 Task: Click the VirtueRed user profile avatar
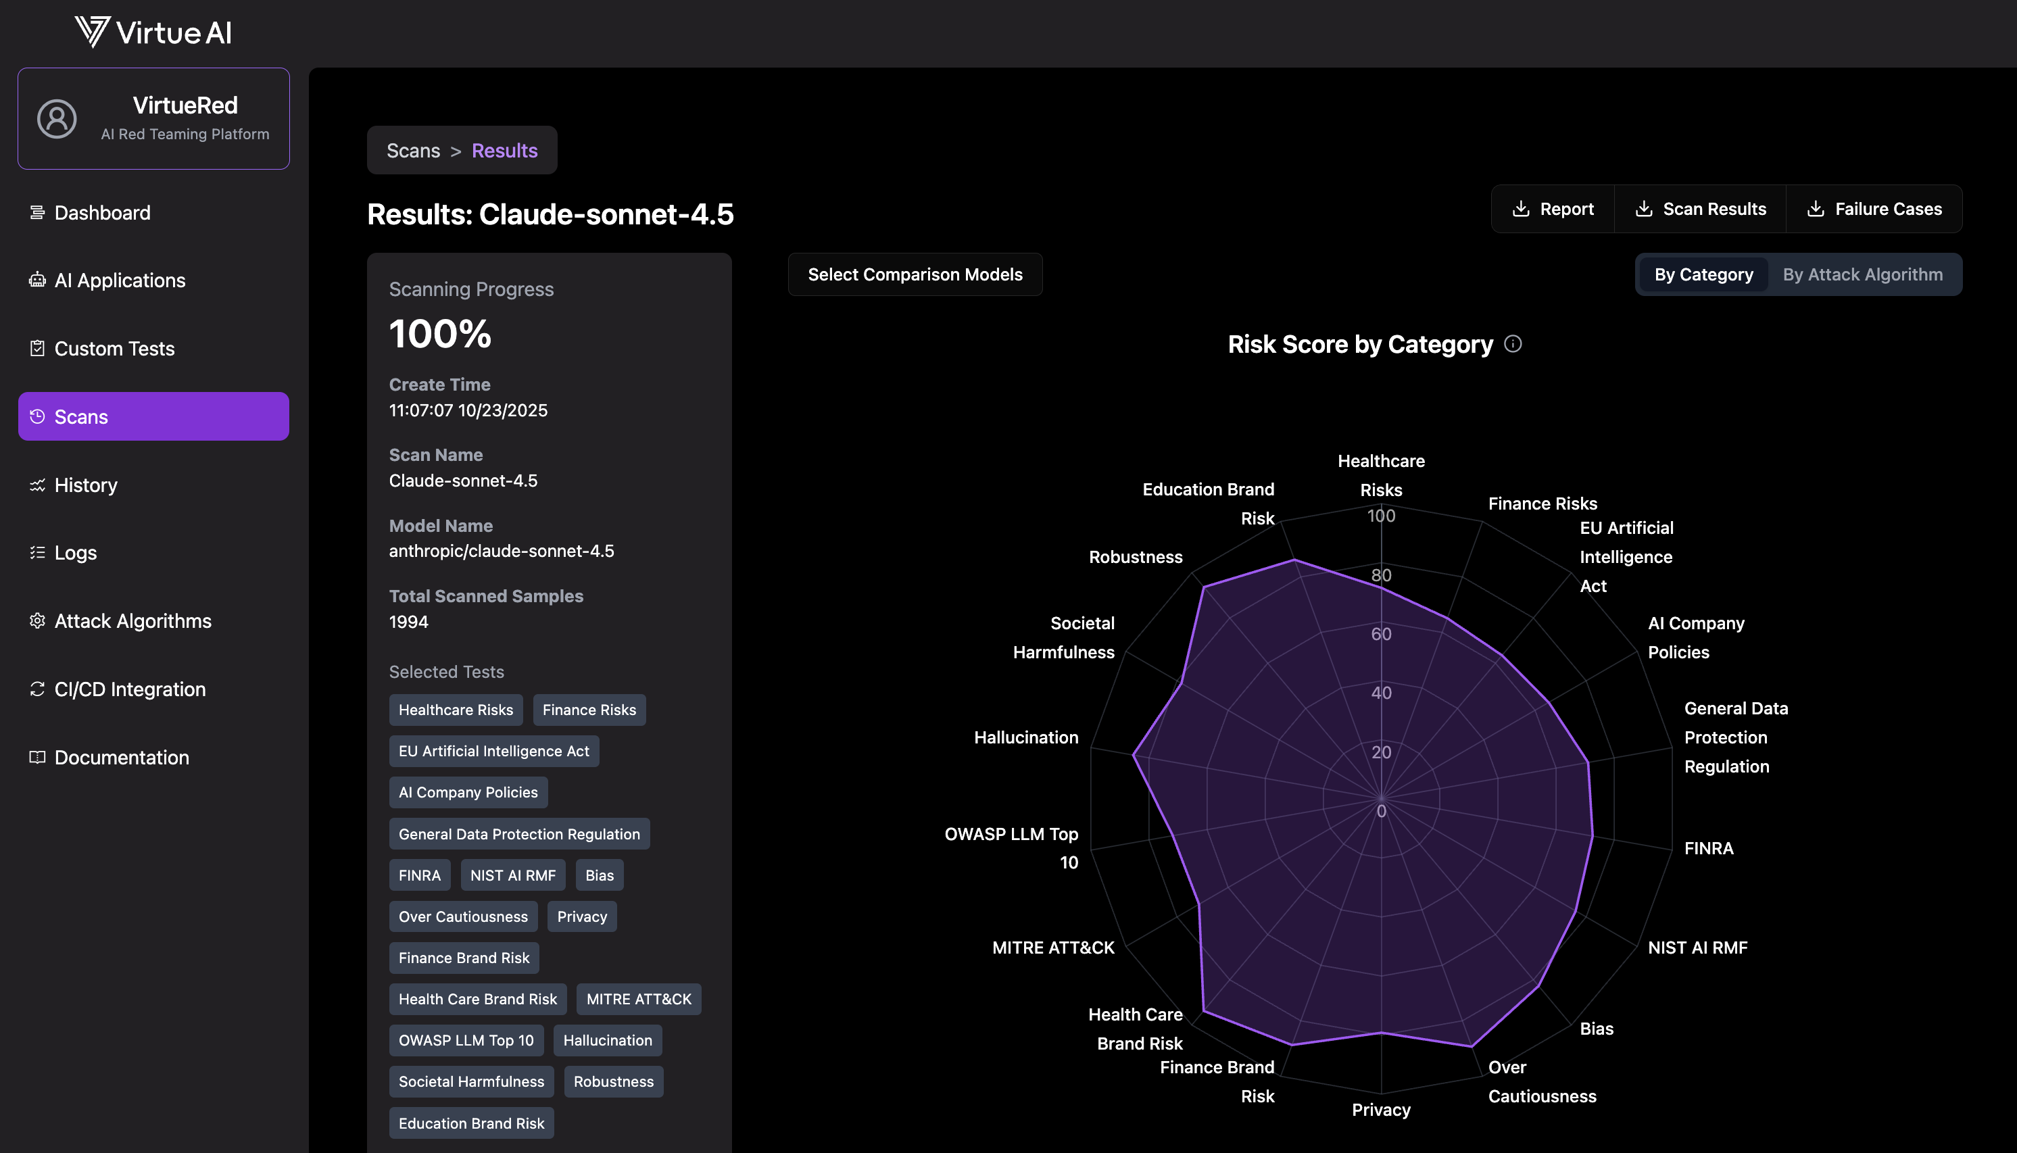[x=57, y=119]
